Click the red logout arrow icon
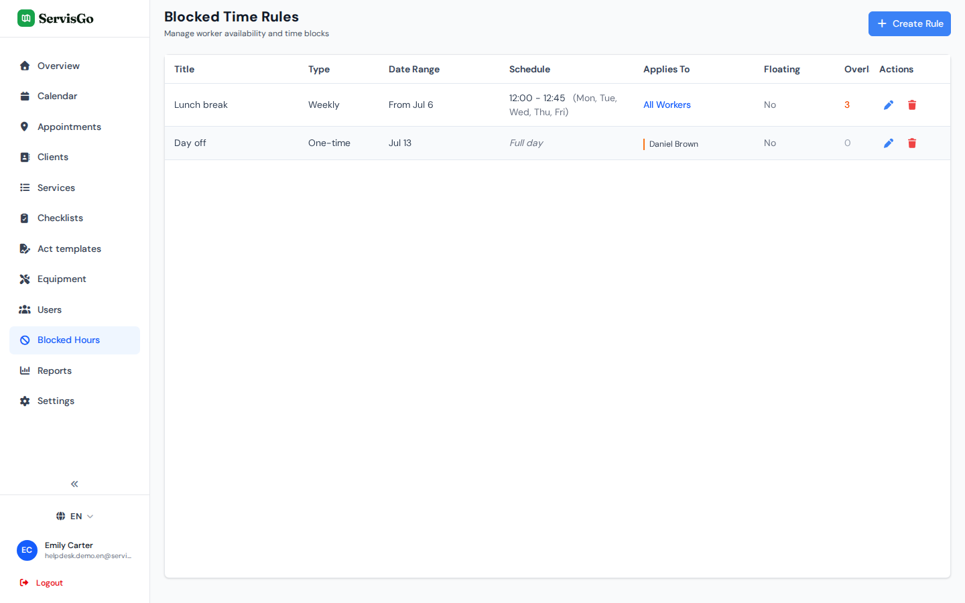Screen dimensions: 965x603 [x=24, y=583]
